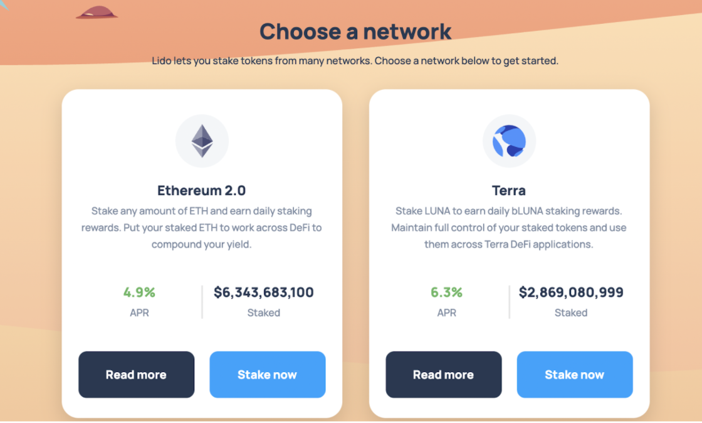Screen dimensions: 702x423
Task: Click the gray circle around the Ethereum logo
Action: pos(202,141)
